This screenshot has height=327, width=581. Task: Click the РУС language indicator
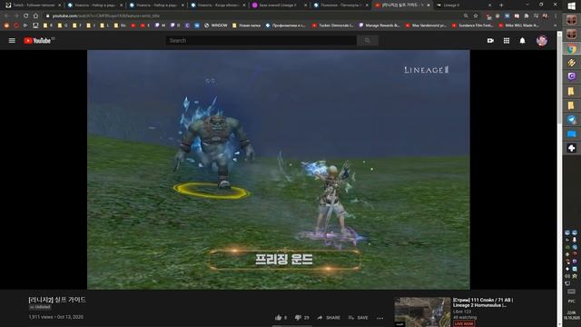571,301
